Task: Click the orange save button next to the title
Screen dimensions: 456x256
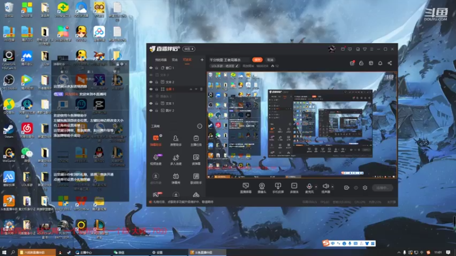Action: (x=258, y=60)
